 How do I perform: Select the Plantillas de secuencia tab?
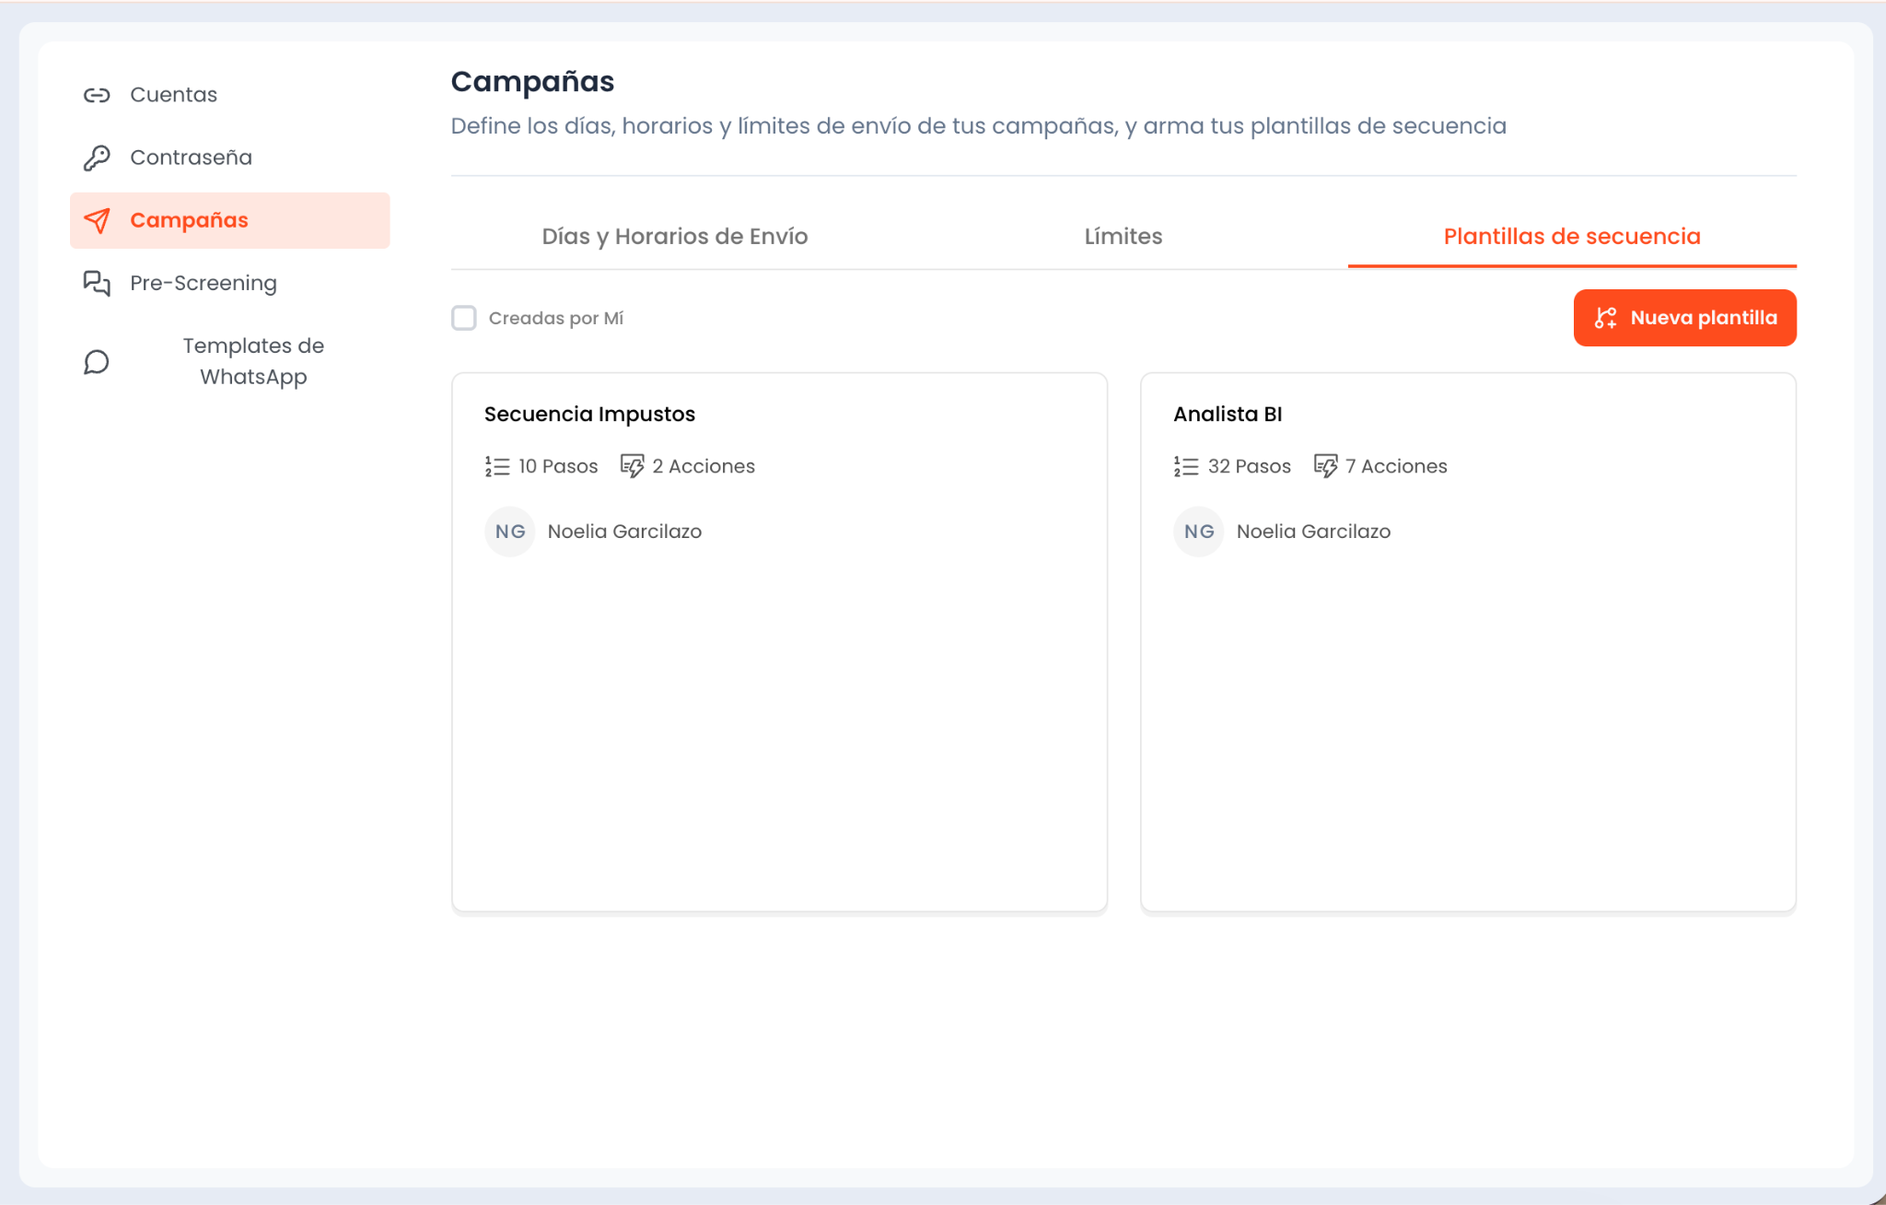[x=1572, y=237]
